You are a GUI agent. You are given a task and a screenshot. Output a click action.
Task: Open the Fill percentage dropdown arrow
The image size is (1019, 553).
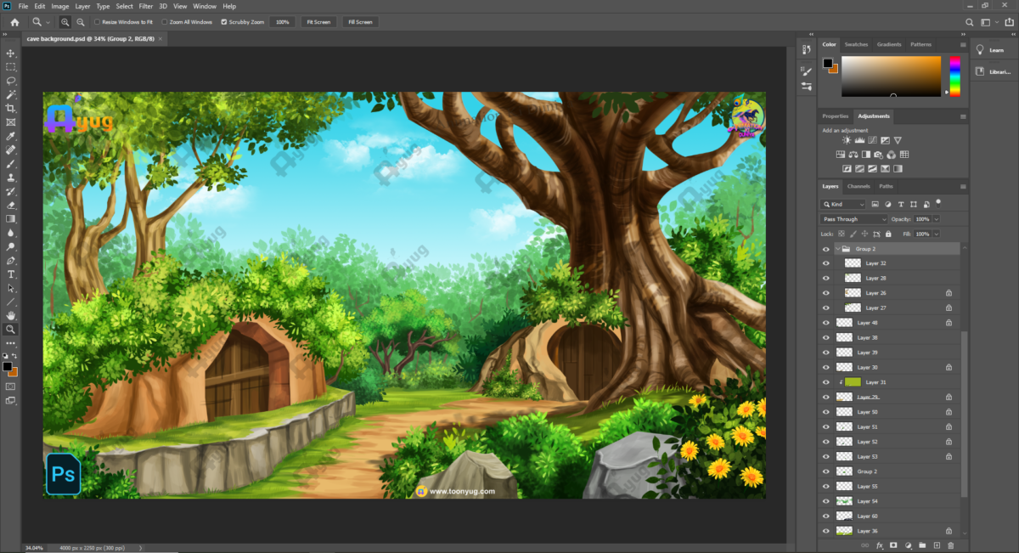[937, 234]
